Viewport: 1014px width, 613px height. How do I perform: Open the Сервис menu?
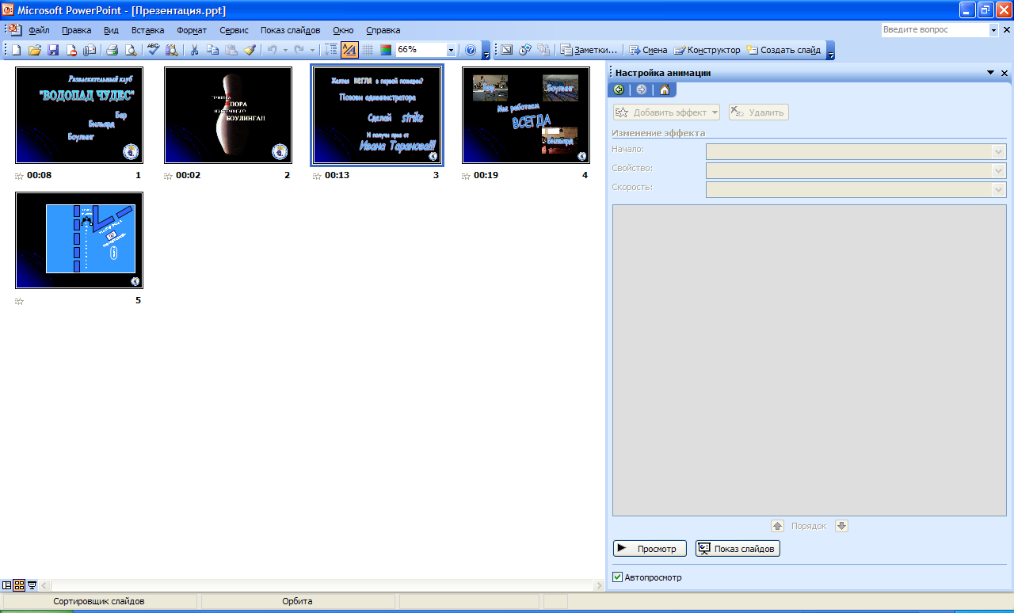tap(234, 30)
